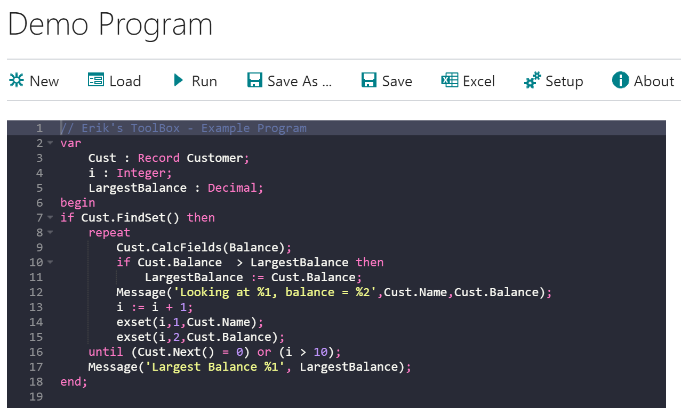Fold the nested if block on line 10

(50, 263)
